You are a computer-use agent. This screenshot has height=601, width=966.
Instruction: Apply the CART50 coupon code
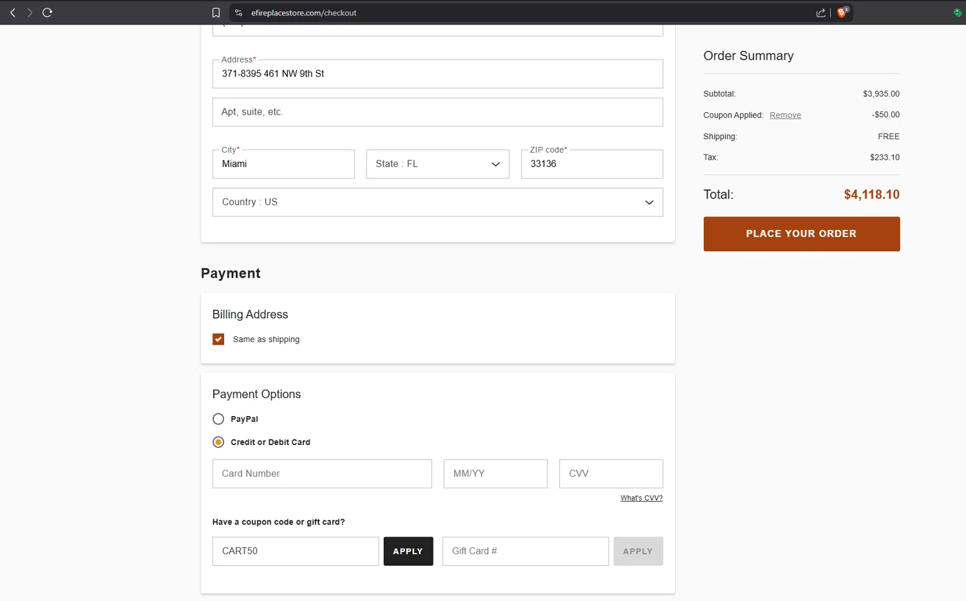(x=408, y=551)
